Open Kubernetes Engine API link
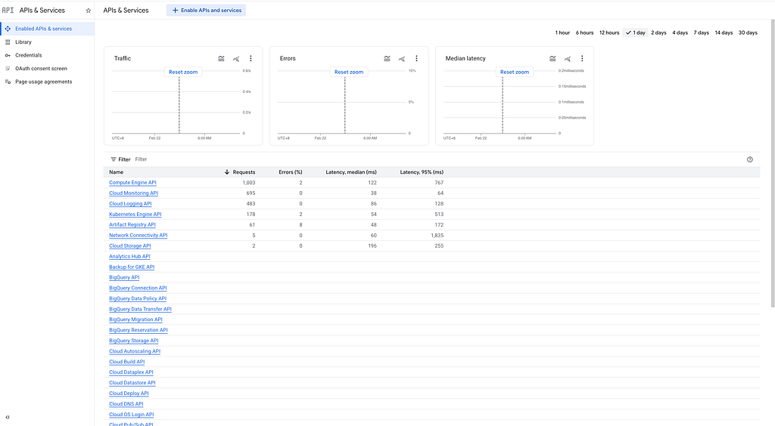 135,215
